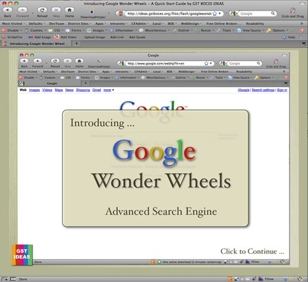308x282 pixels.
Task: Click Add Quote in ScribeFire toolbar
Action: click(x=137, y=37)
